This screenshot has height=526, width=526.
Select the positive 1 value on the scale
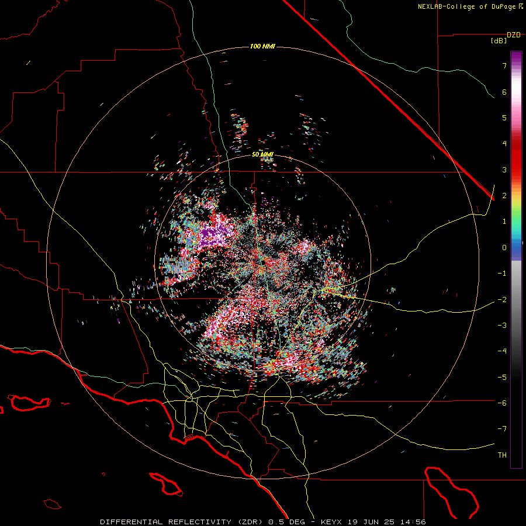504,222
